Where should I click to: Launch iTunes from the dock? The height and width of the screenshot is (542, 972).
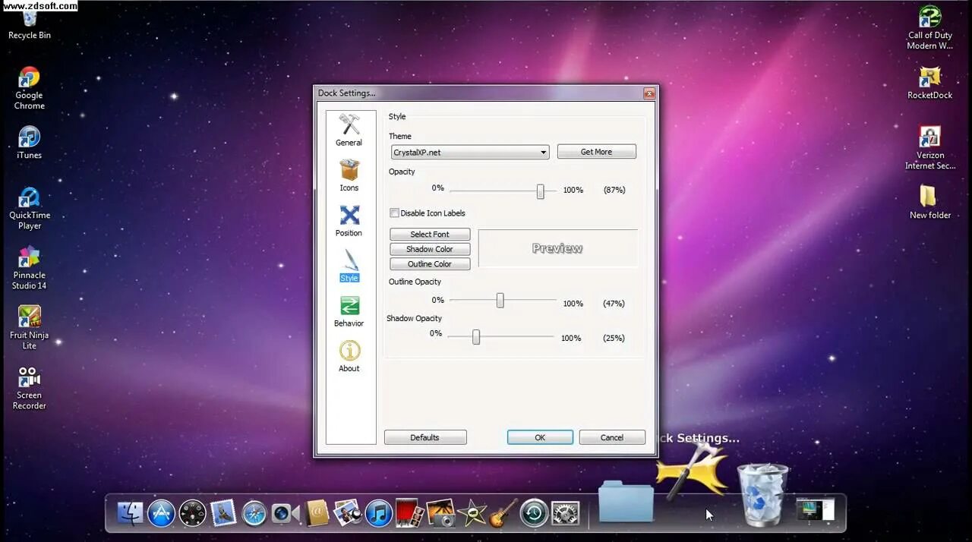click(x=377, y=513)
